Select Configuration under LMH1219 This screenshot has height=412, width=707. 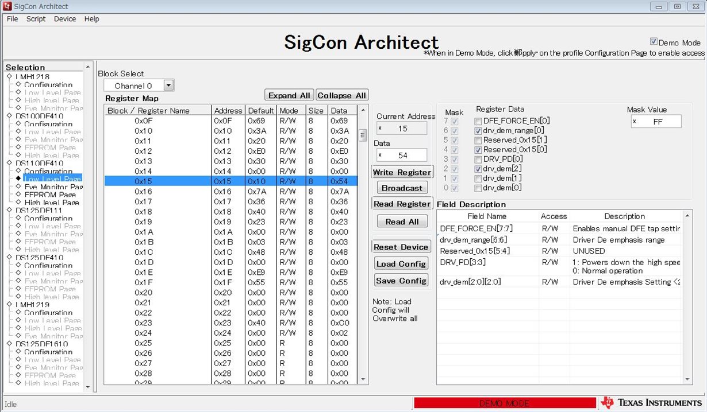(x=48, y=313)
